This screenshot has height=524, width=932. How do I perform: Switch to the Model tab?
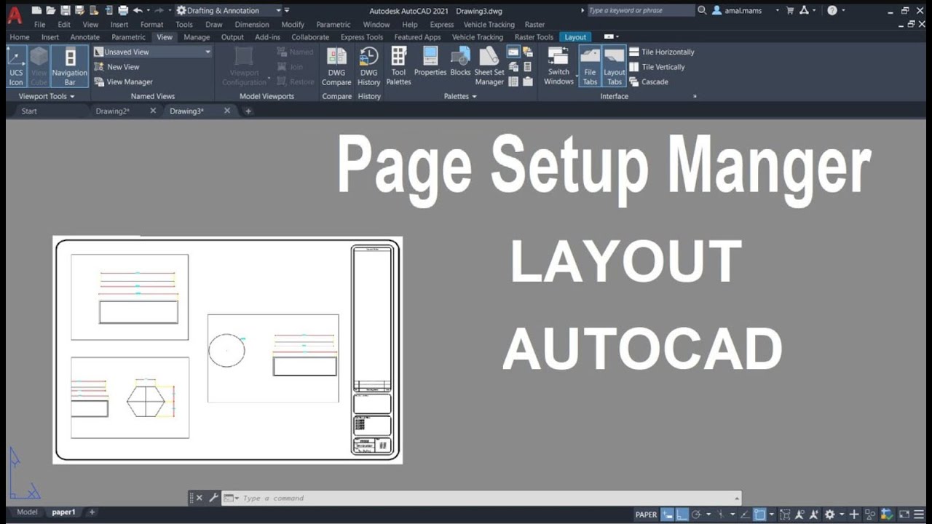pos(27,512)
